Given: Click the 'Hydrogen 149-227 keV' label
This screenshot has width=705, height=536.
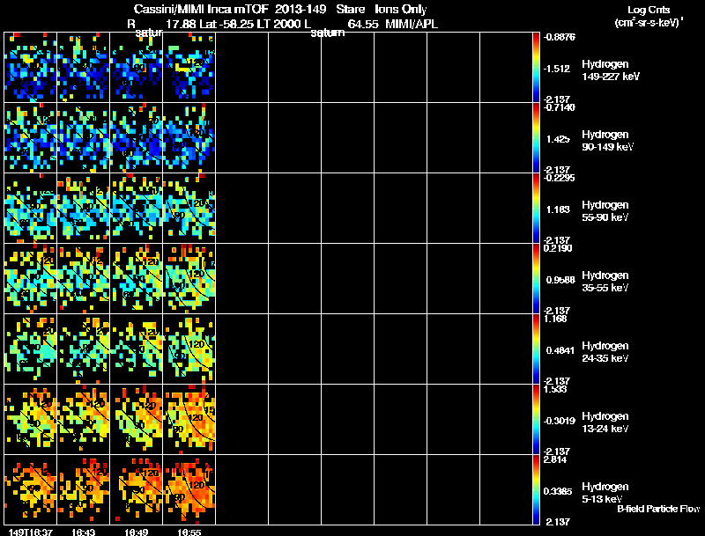Looking at the screenshot, I should point(611,70).
